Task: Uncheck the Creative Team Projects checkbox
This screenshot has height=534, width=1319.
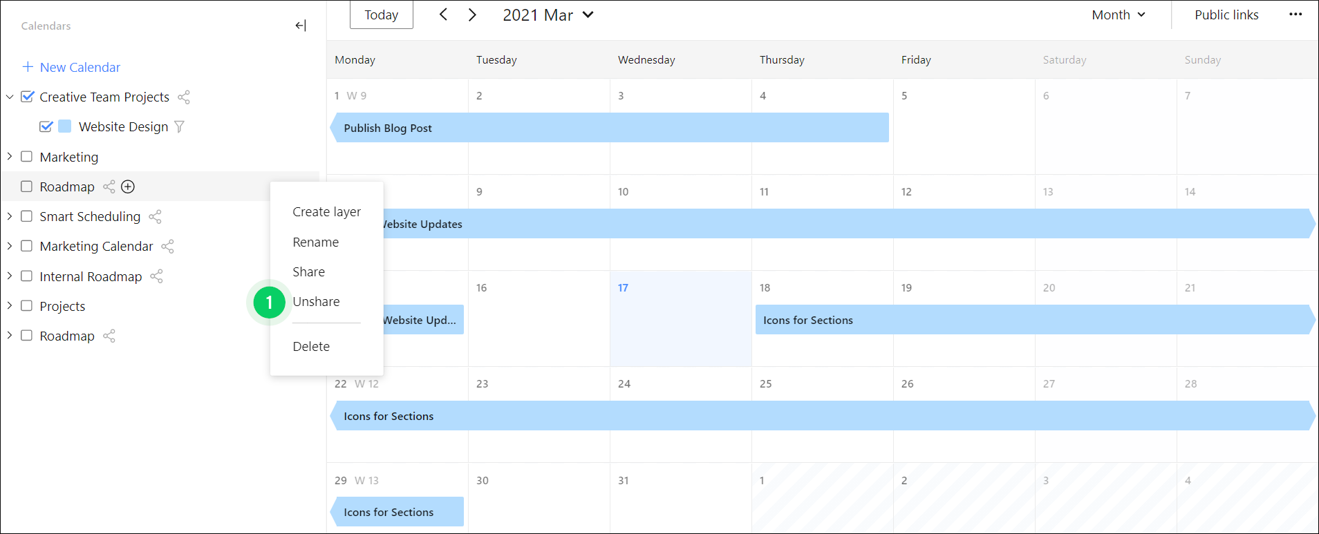Action: pyautogui.click(x=27, y=97)
